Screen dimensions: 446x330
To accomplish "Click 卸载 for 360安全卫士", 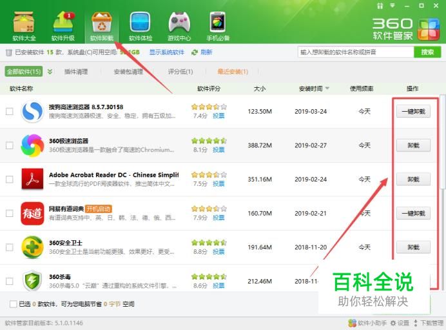I will click(413, 247).
